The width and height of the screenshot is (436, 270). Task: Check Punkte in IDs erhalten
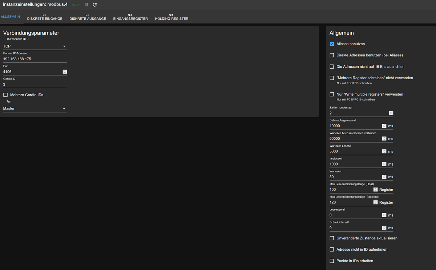coord(332,261)
